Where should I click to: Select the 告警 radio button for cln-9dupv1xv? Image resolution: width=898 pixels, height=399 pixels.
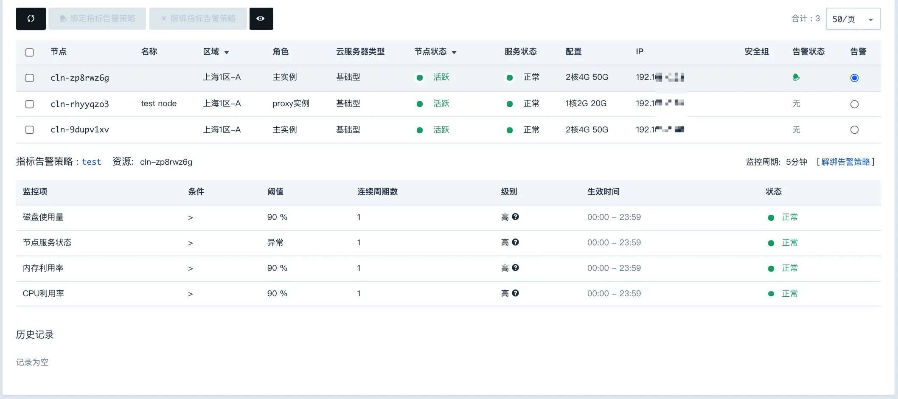854,130
